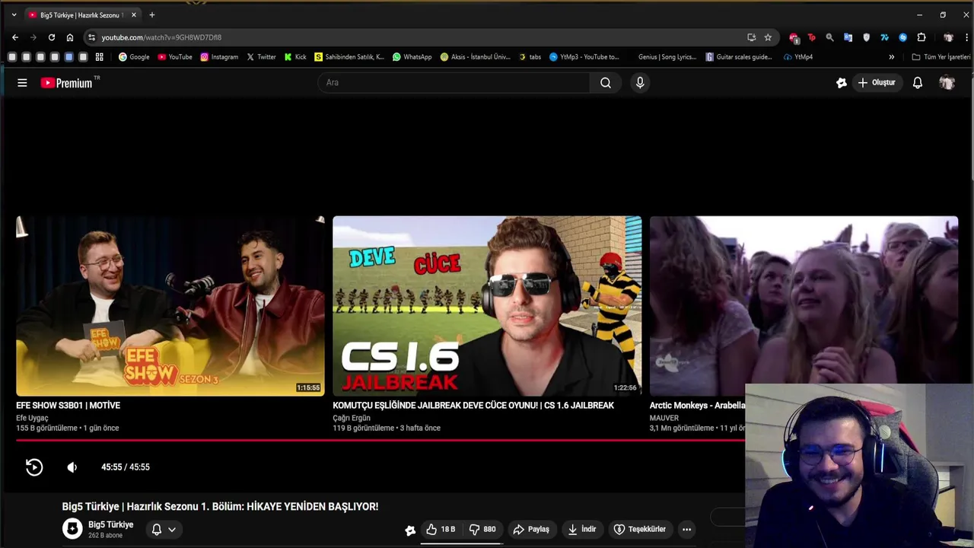The image size is (974, 548).
Task: Download video with İndir button
Action: click(582, 529)
